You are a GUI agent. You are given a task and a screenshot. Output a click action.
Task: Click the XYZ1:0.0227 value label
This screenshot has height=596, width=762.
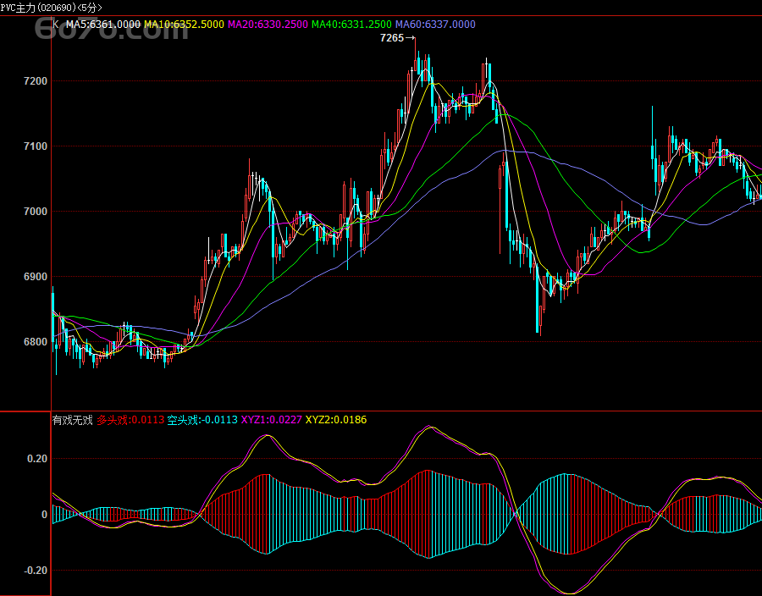tap(271, 420)
